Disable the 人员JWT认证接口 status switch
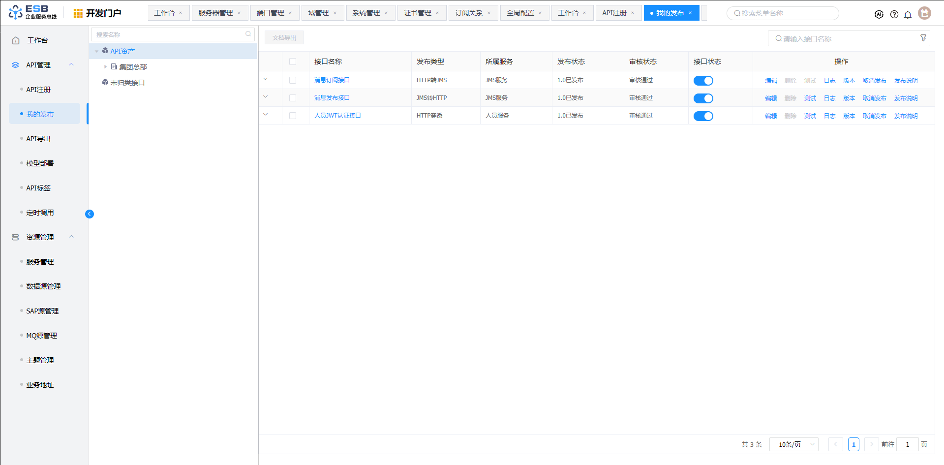 click(x=703, y=116)
